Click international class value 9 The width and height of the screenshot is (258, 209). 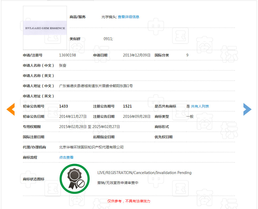[x=187, y=55]
